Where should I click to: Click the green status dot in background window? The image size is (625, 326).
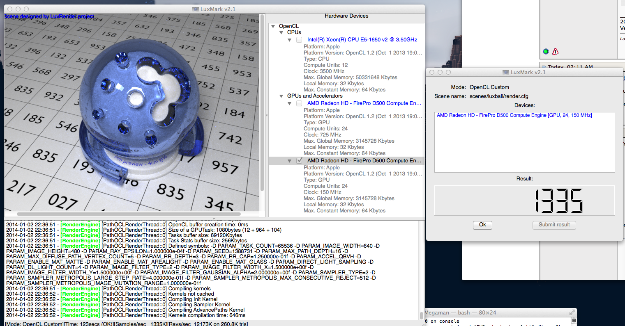tap(546, 52)
